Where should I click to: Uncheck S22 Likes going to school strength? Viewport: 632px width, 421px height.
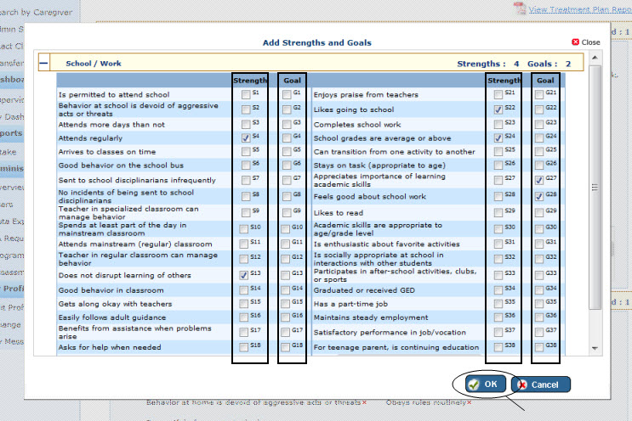click(498, 109)
